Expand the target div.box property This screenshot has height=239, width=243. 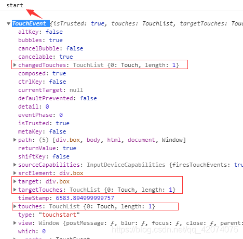pos(15,181)
